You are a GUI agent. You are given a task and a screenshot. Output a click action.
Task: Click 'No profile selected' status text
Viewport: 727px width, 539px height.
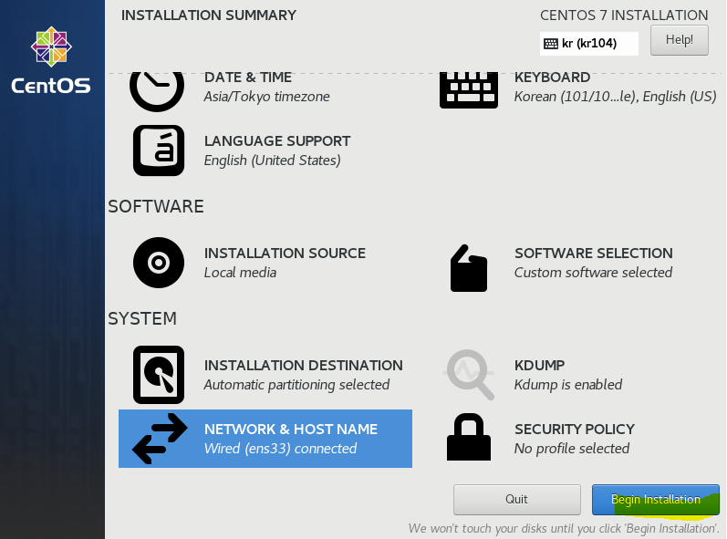pyautogui.click(x=572, y=449)
